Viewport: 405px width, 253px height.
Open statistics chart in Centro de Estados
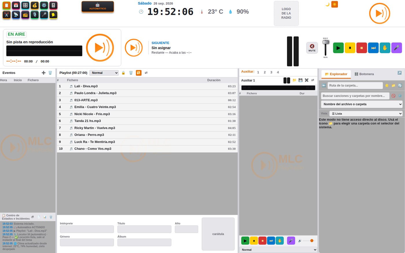tap(45, 217)
